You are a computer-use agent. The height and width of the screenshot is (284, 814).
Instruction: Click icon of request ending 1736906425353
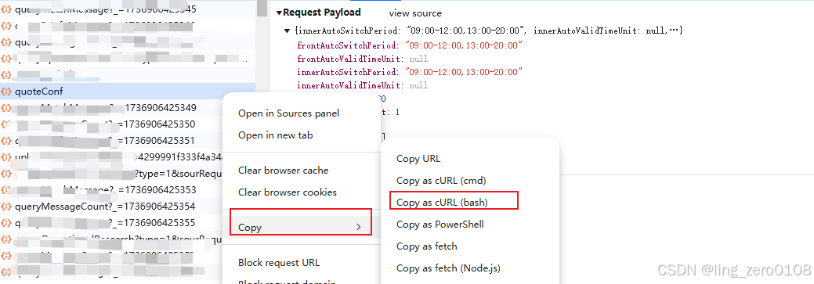point(6,190)
